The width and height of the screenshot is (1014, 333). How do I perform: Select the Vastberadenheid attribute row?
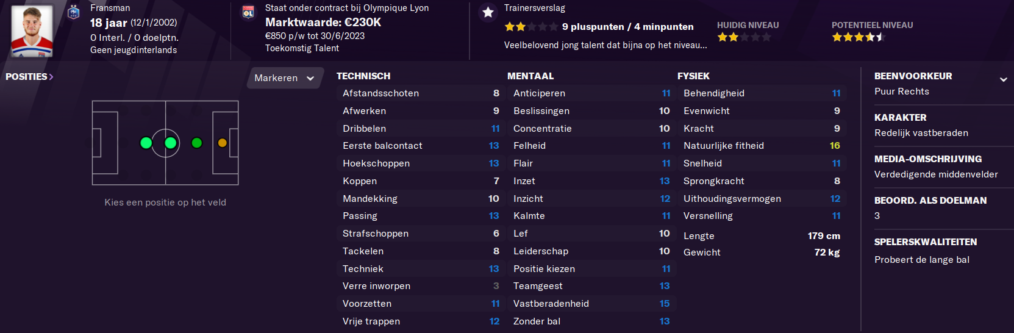click(x=591, y=304)
